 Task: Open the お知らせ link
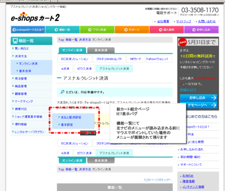pyautogui.click(x=188, y=176)
